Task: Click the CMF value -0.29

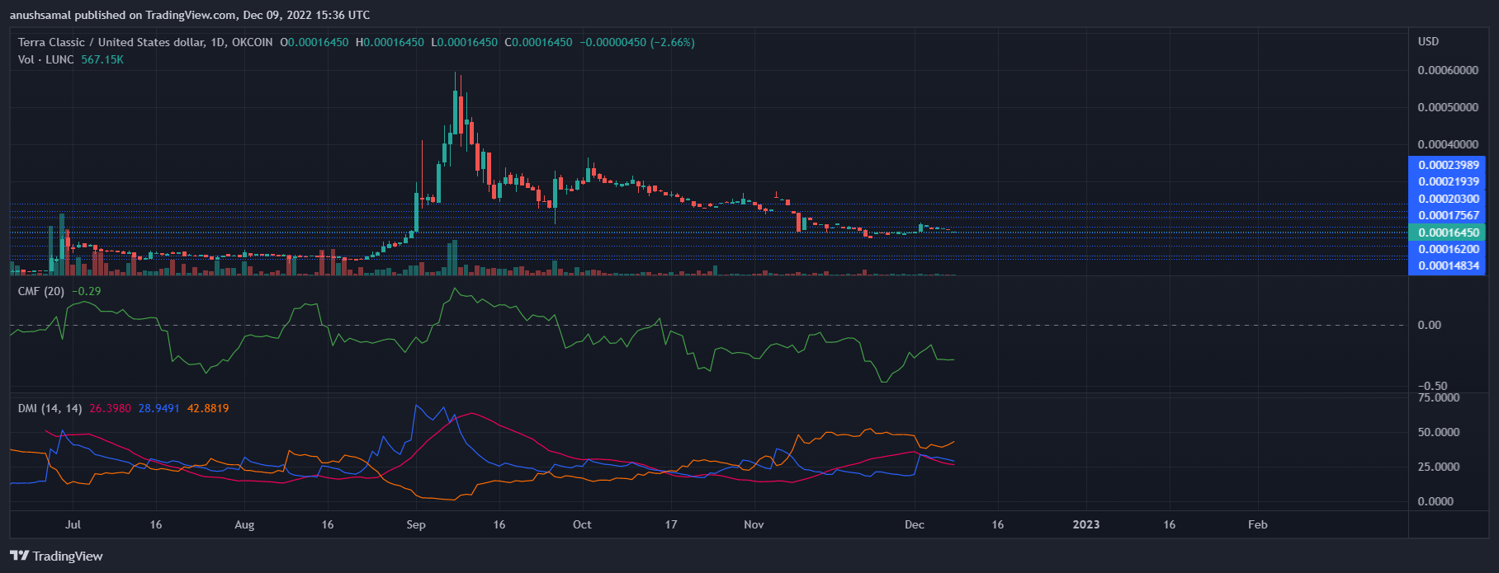Action: [x=87, y=291]
